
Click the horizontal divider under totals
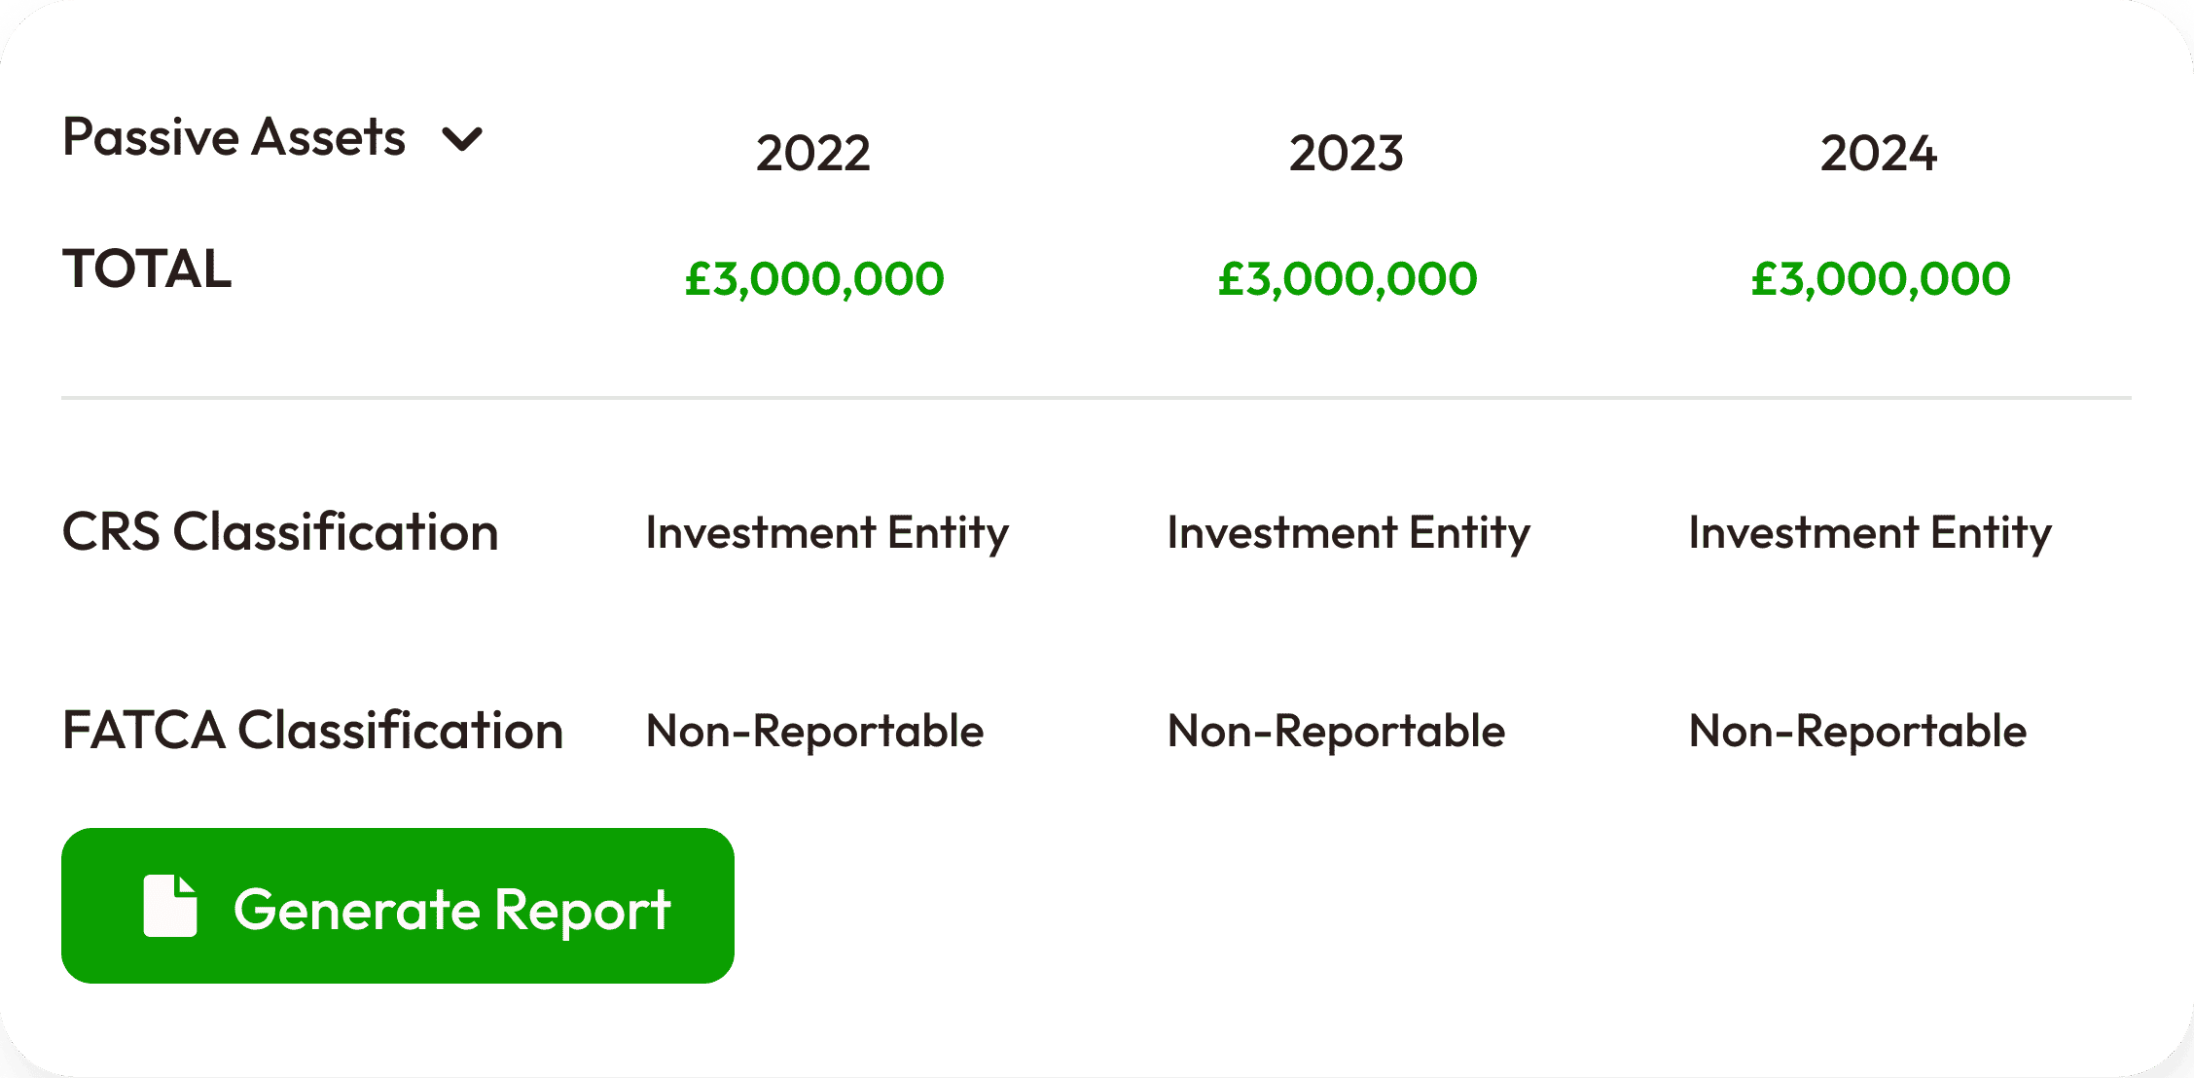(x=1096, y=398)
